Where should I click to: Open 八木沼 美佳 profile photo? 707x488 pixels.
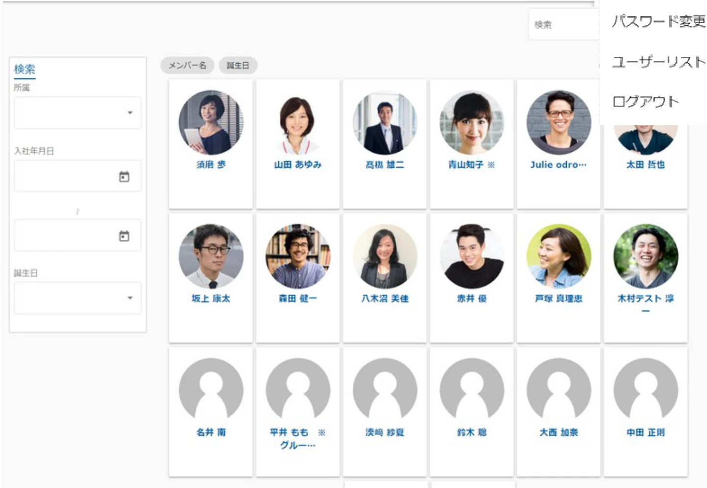click(x=385, y=256)
